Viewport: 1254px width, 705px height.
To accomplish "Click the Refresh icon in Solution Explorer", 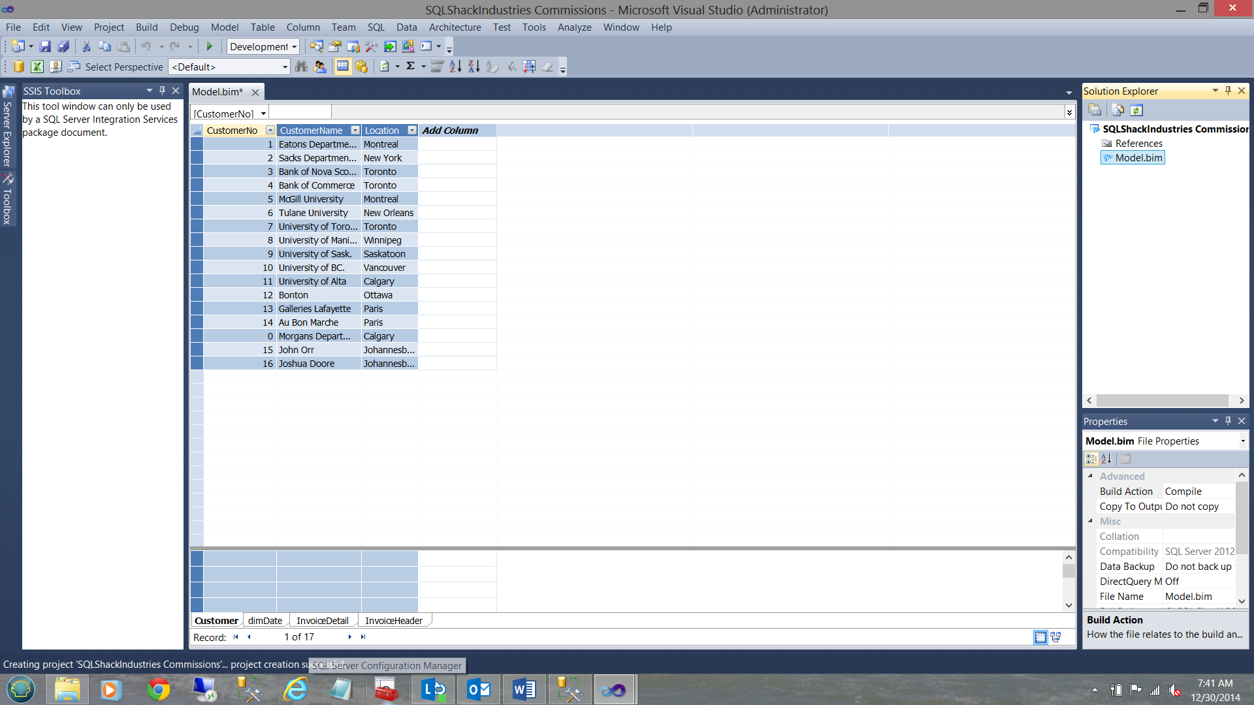I will (1136, 110).
